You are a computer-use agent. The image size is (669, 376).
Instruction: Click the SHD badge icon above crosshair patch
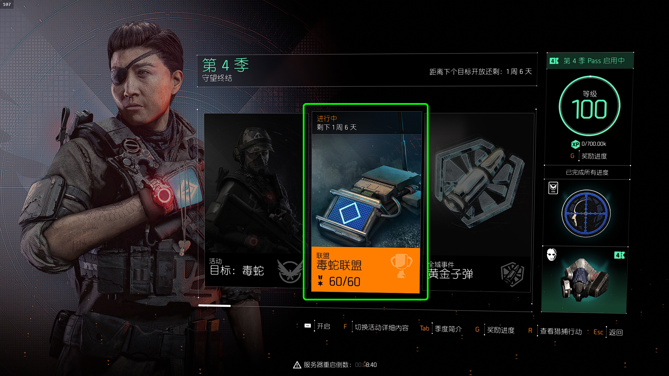[x=553, y=188]
